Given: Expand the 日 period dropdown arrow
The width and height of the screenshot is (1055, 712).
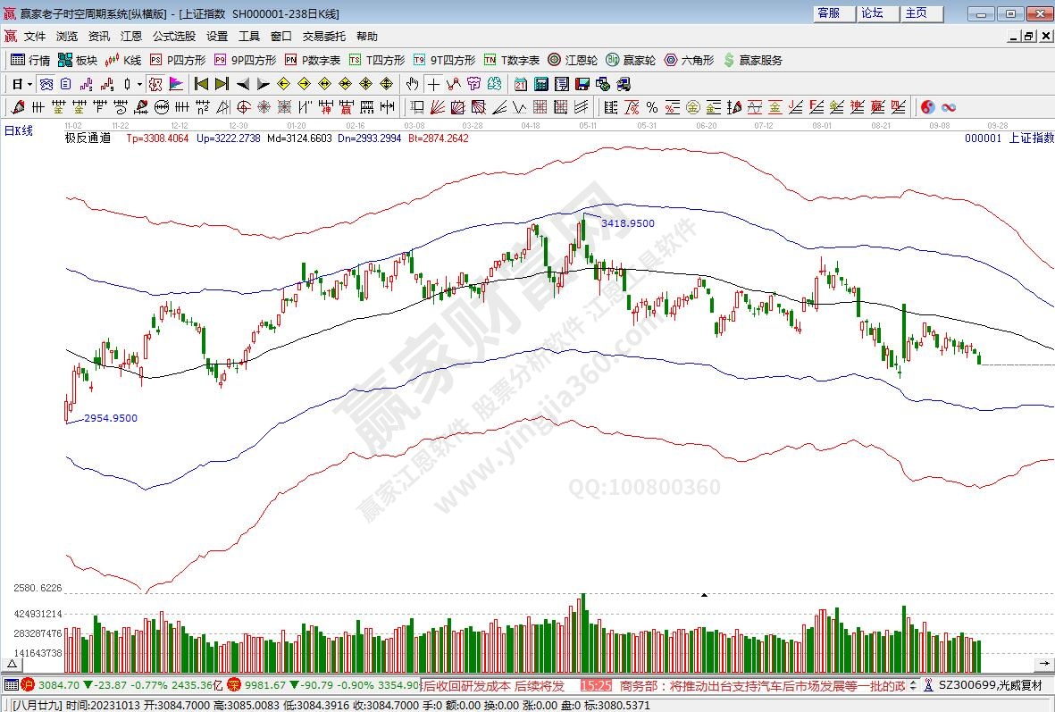Looking at the screenshot, I should 29,84.
